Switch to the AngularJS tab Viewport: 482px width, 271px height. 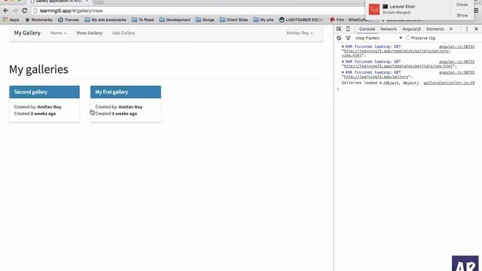click(412, 29)
